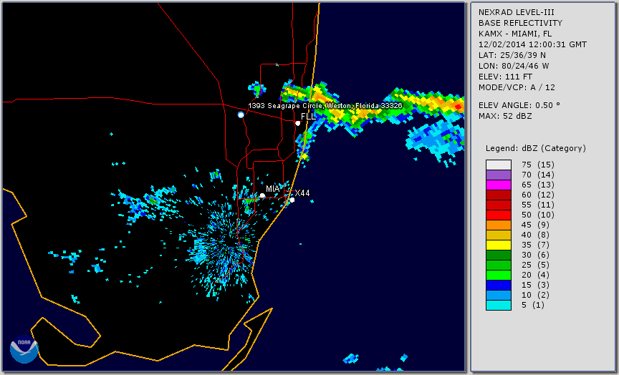The width and height of the screenshot is (619, 375).
Task: Pick the 65 dBZ magenta legend swatch
Action: [499, 185]
